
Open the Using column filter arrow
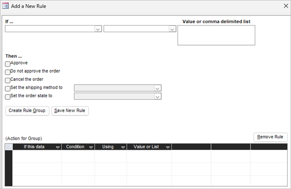tap(123, 147)
